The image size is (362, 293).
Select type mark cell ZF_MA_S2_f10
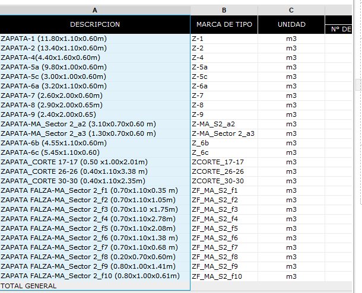[x=224, y=276]
